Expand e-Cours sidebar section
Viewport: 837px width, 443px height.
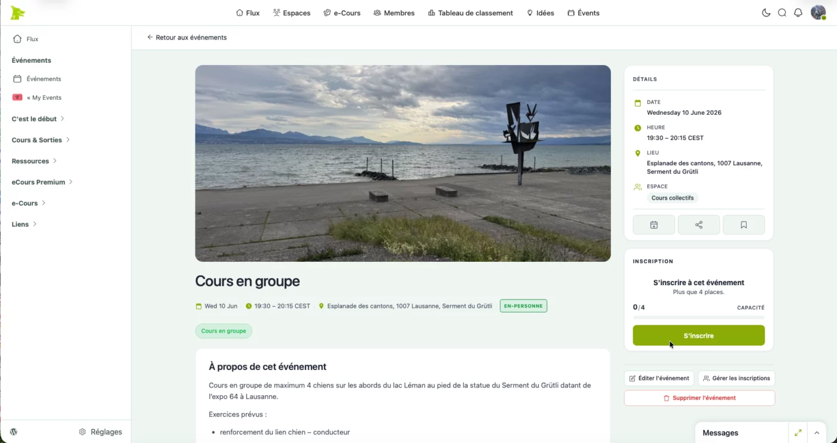point(29,203)
